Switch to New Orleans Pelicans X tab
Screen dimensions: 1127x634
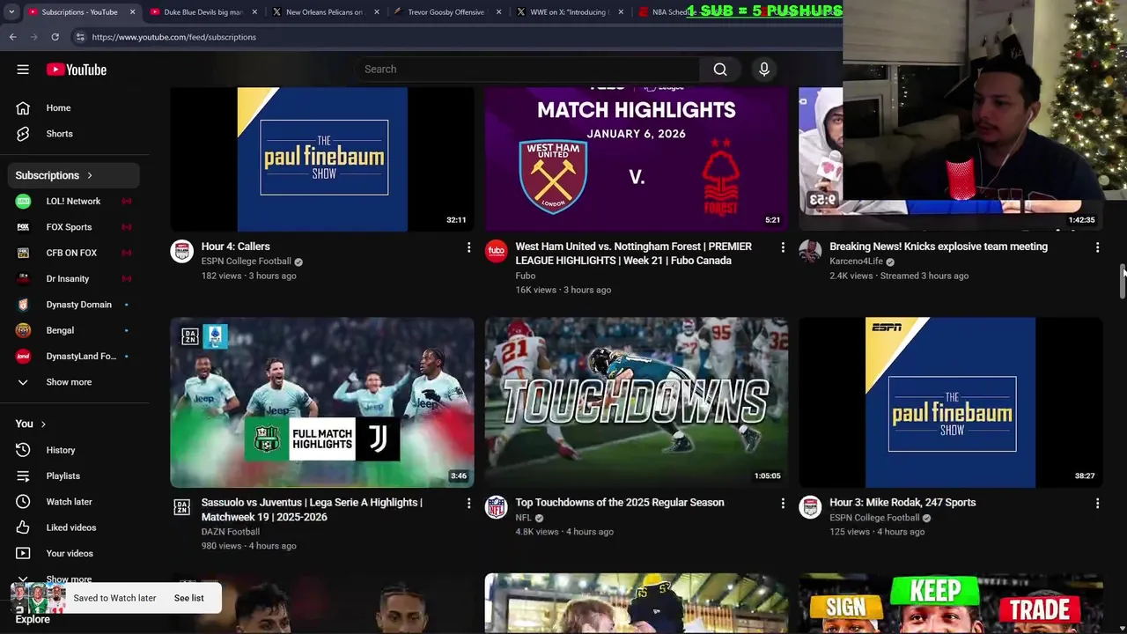pyautogui.click(x=324, y=12)
